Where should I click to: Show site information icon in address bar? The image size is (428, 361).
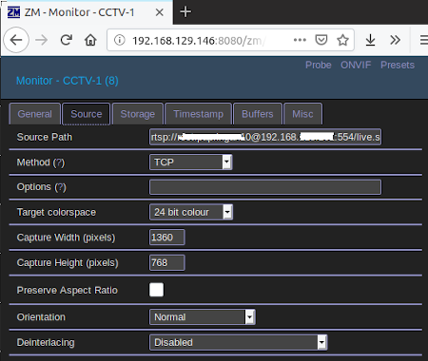coord(119,40)
